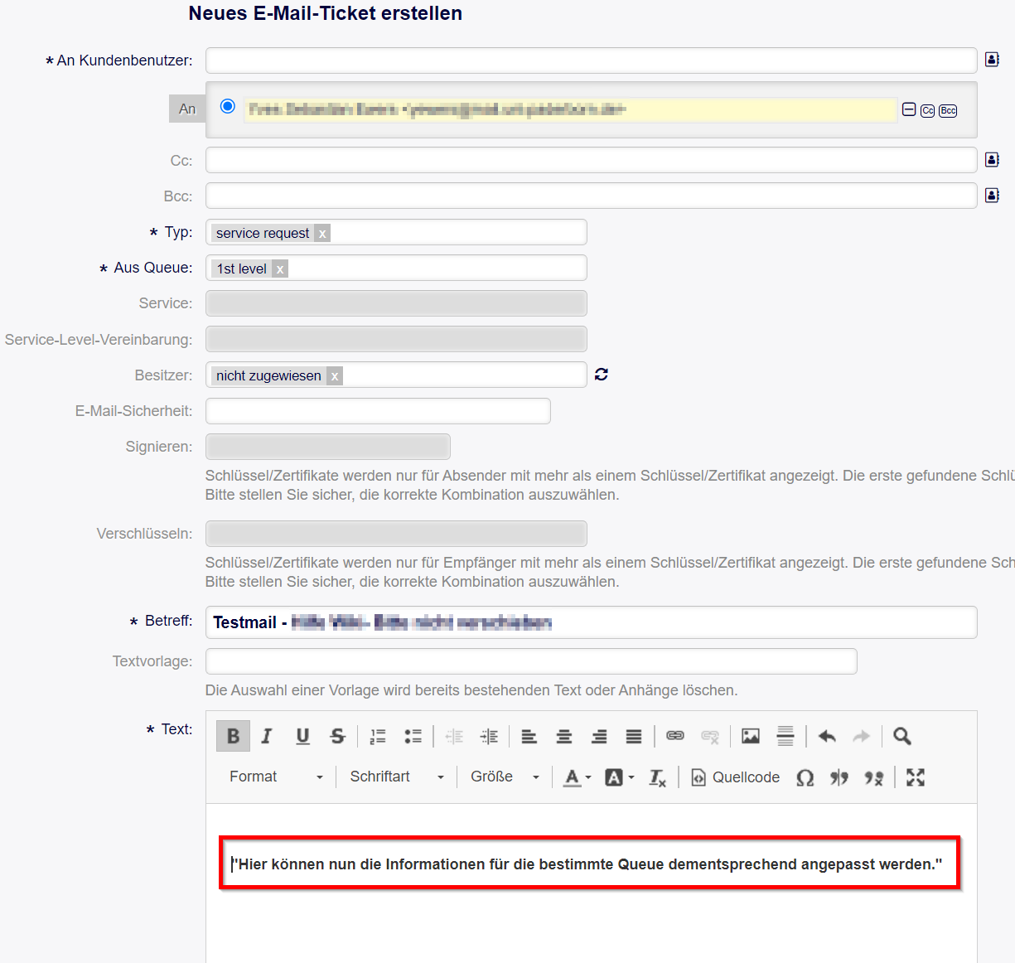Refresh the Besitzer owner list
Viewport: 1015px width, 963px height.
coord(602,375)
